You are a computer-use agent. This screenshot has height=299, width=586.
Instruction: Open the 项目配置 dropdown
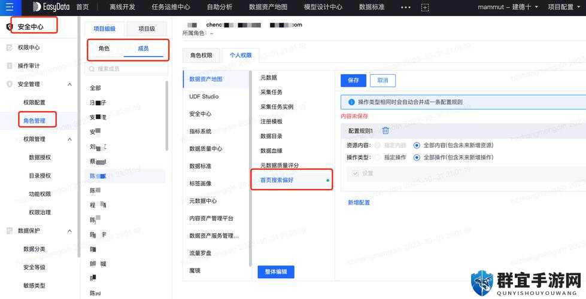coord(564,7)
